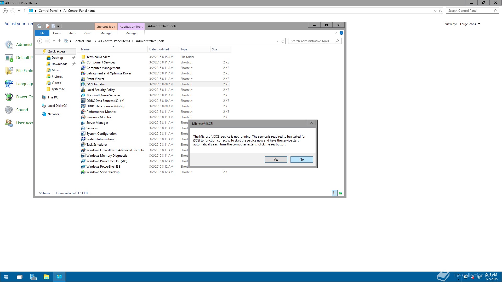
Task: Select the Server Manager icon in list
Action: 83,123
